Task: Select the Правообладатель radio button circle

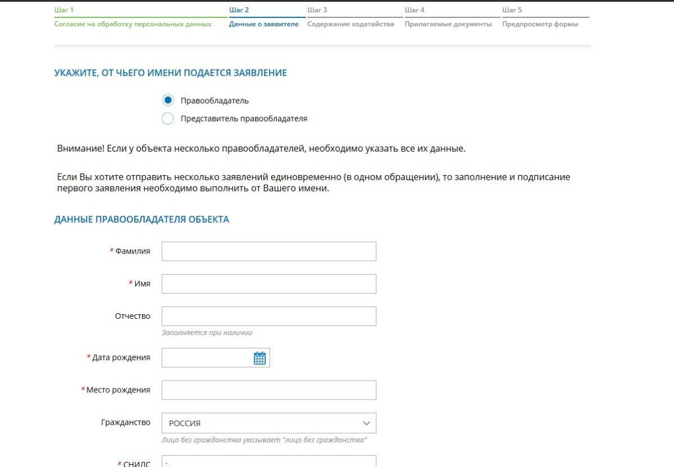Action: [x=167, y=100]
